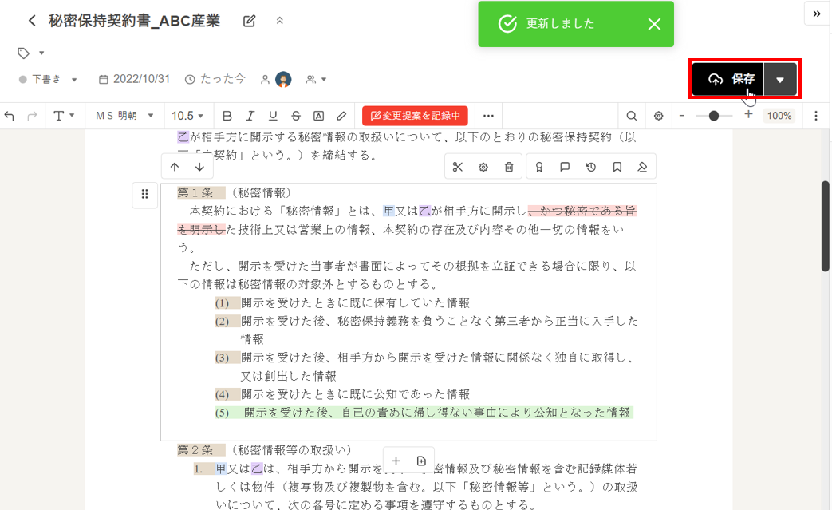Click the search magnifier icon in the toolbar

pos(632,116)
